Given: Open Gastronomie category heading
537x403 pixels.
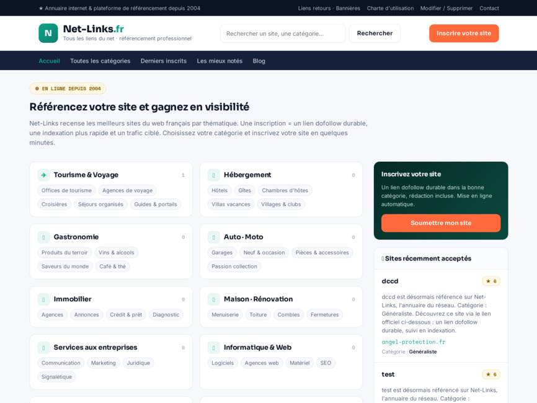Looking at the screenshot, I should click(x=76, y=237).
